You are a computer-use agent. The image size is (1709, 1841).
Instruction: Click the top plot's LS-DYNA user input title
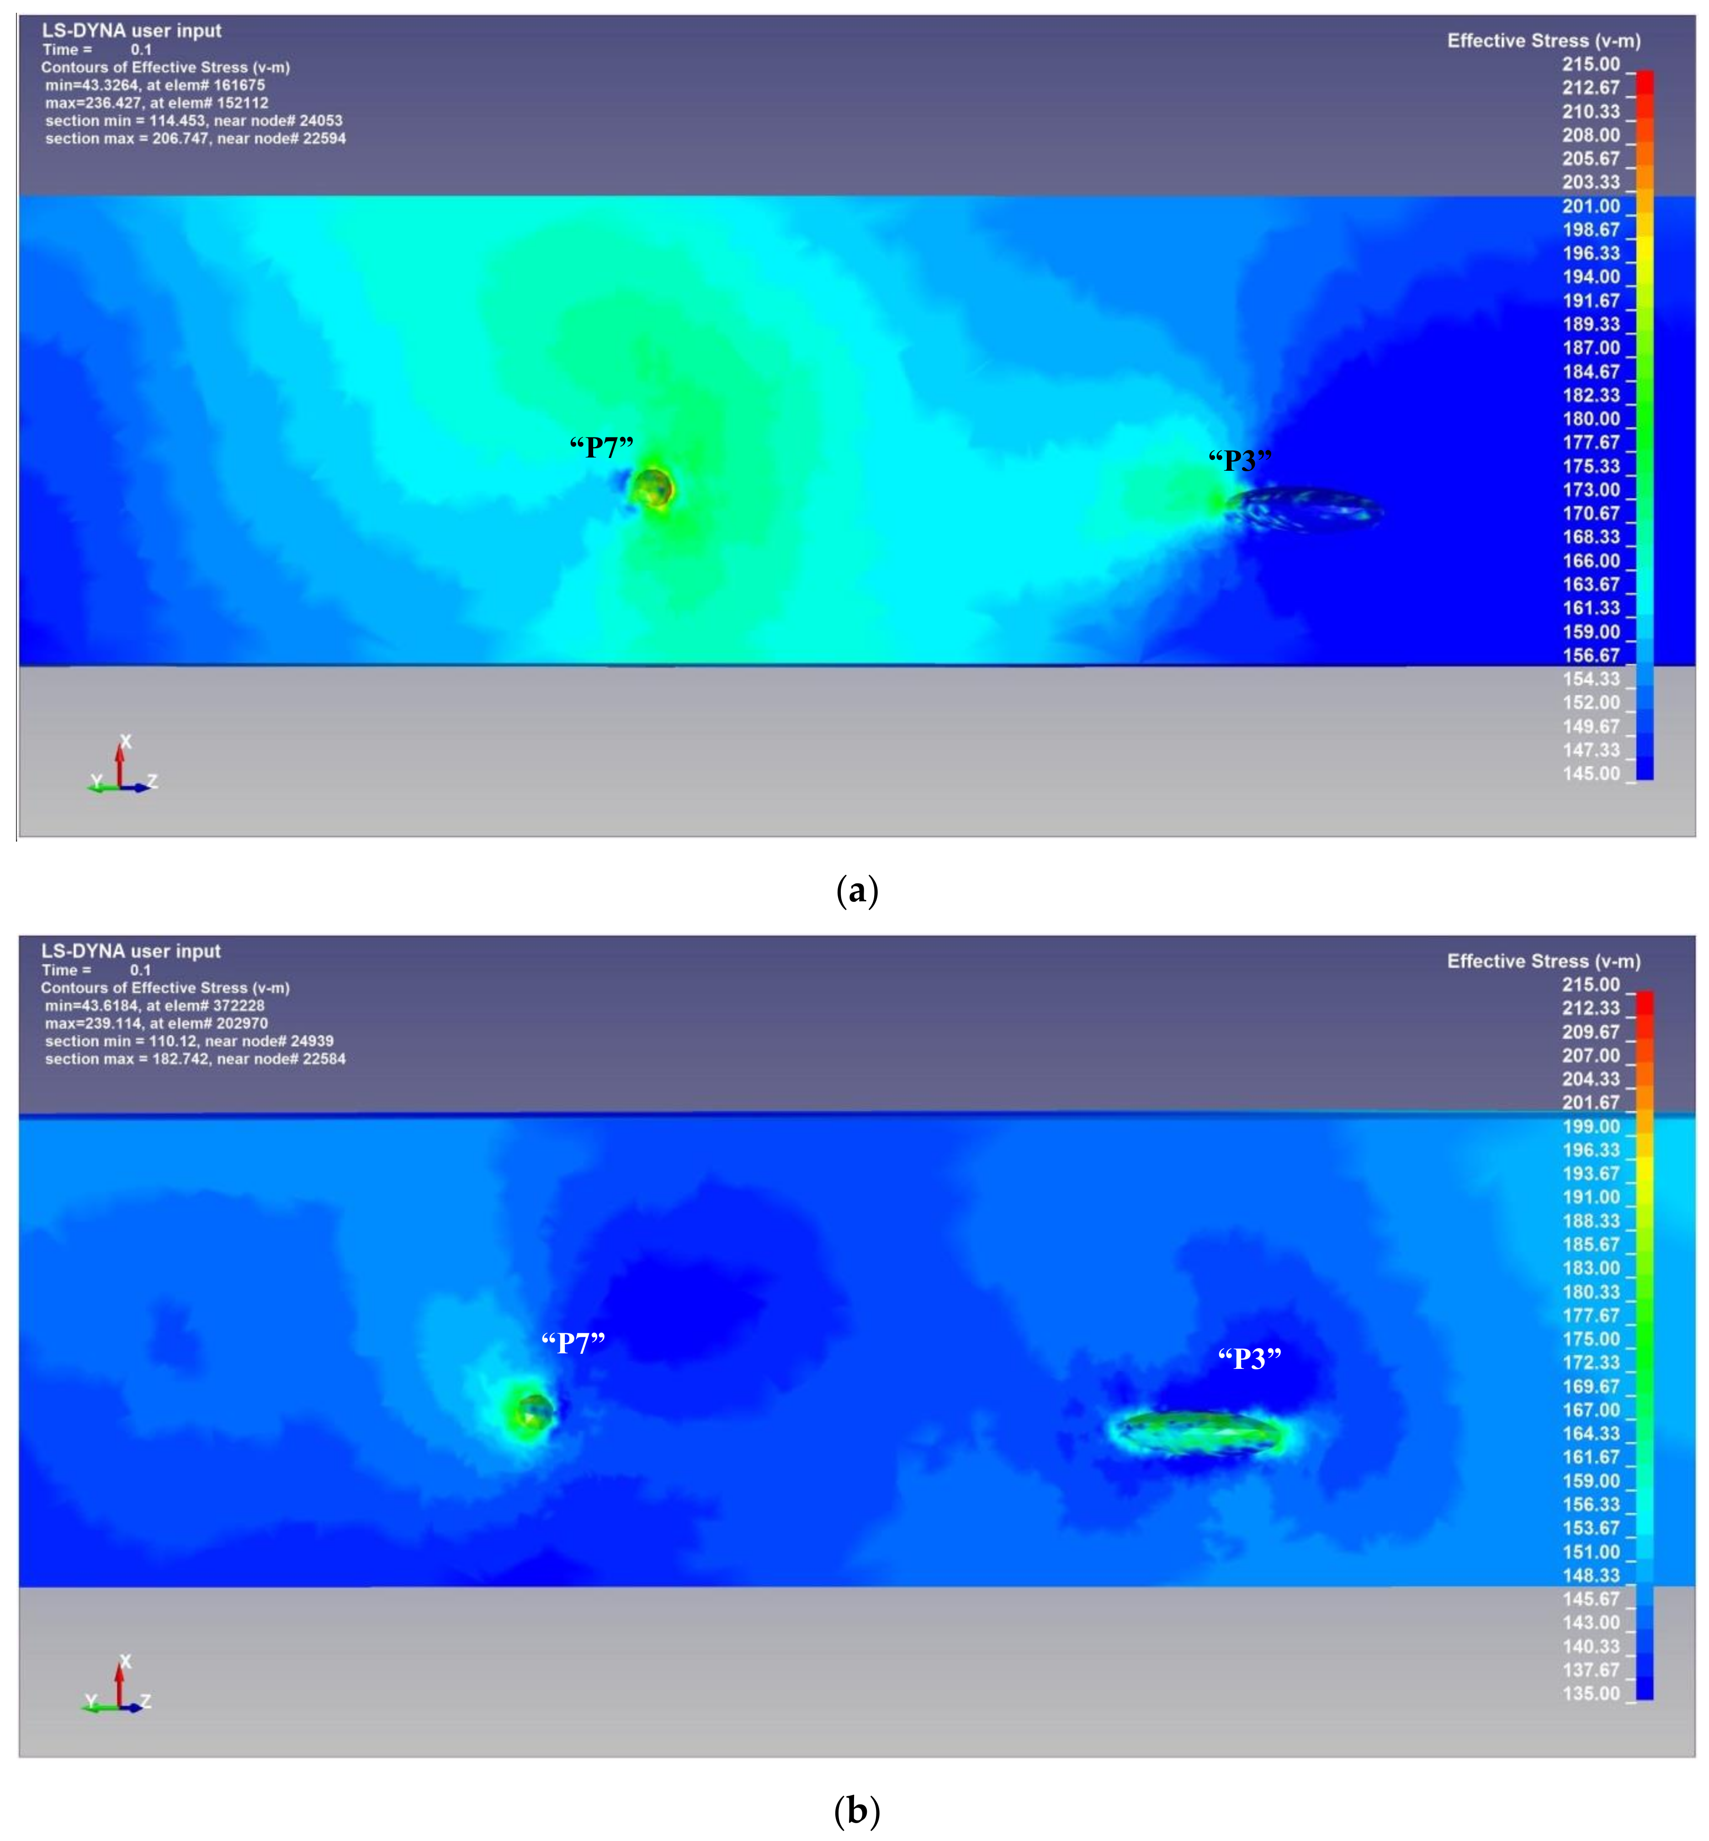[x=131, y=31]
